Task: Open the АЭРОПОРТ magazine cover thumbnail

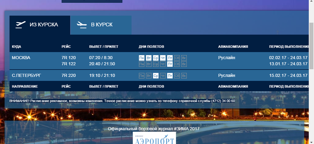Action: [154, 138]
